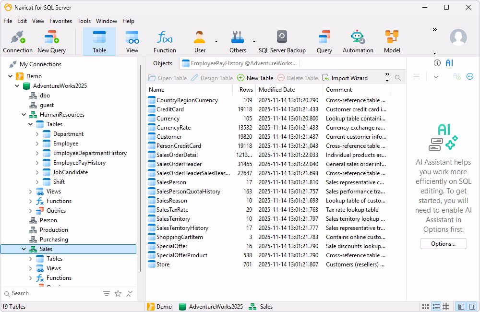Screen dimensions: 480x312
Task: Open the User toolbar dropdown arrow
Action: (216, 41)
